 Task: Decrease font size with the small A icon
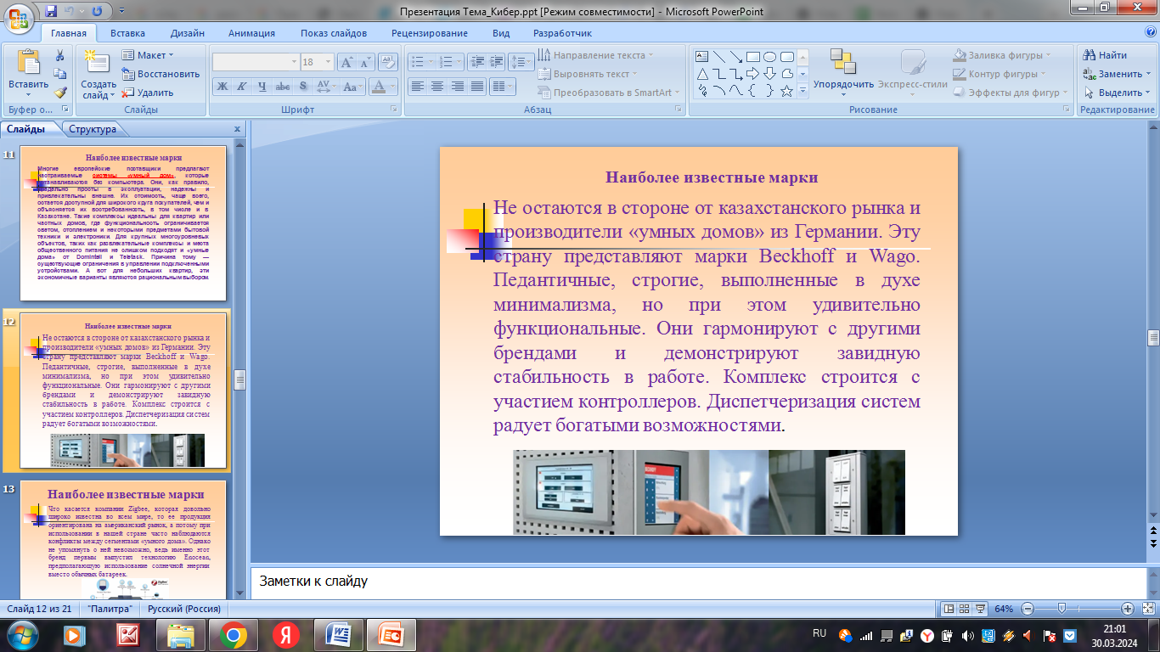[366, 62]
